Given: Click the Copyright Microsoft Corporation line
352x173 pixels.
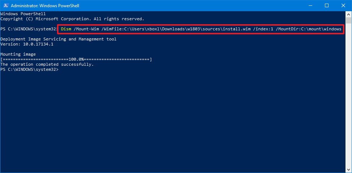Looking at the screenshot, I should click(x=72, y=19).
